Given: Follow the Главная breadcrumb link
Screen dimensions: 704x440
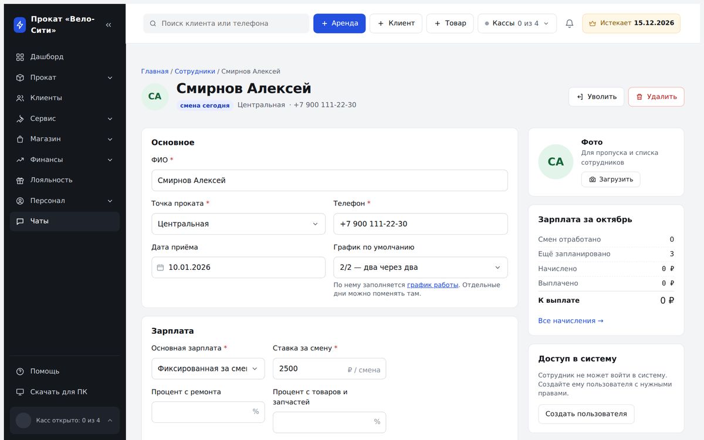Looking at the screenshot, I should click(155, 72).
